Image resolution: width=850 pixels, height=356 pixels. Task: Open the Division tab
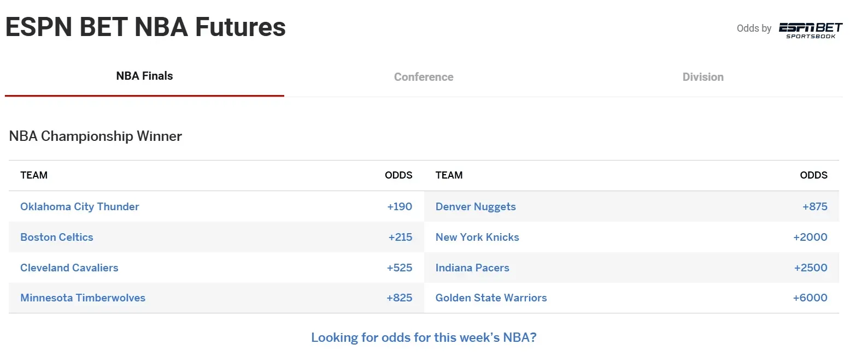click(703, 77)
